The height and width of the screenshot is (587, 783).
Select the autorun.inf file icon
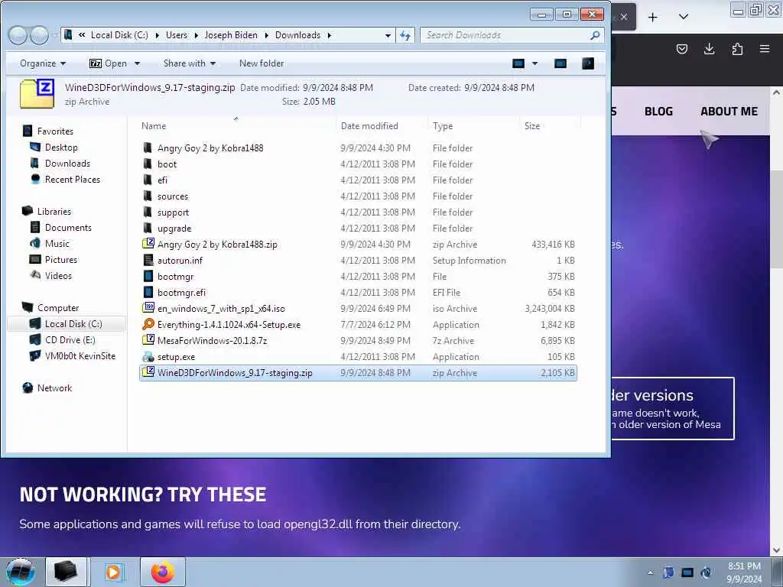148,260
